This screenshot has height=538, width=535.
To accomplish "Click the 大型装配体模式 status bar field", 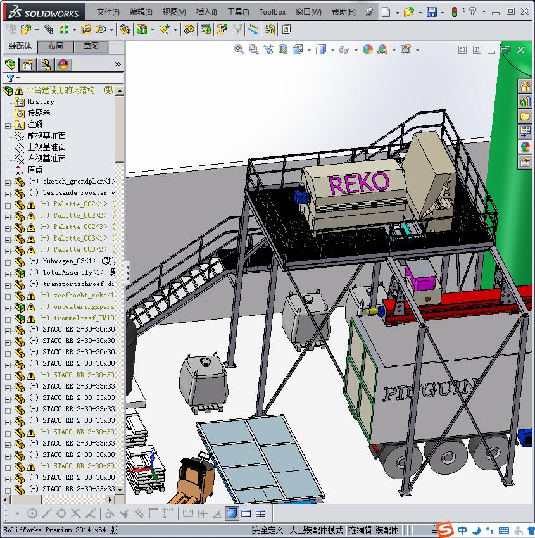I will [x=316, y=530].
